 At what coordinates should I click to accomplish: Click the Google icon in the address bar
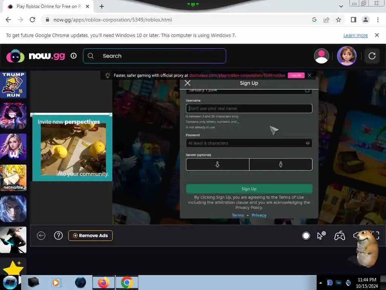[314, 20]
